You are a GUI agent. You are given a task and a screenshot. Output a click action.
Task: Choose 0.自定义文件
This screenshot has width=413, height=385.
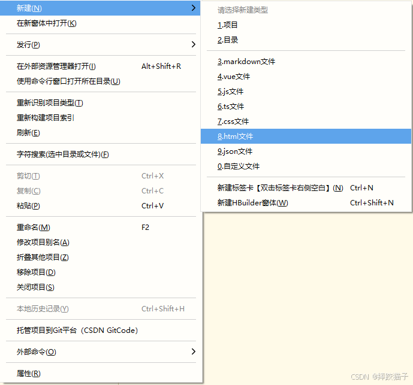click(306, 166)
